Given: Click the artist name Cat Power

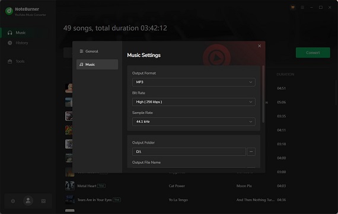Looking at the screenshot, I should click(177, 186).
